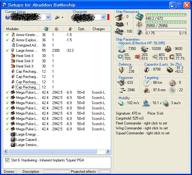The width and height of the screenshot is (192, 175).
Task: Sort by the capacitor column icon header
Action: (x=70, y=29)
